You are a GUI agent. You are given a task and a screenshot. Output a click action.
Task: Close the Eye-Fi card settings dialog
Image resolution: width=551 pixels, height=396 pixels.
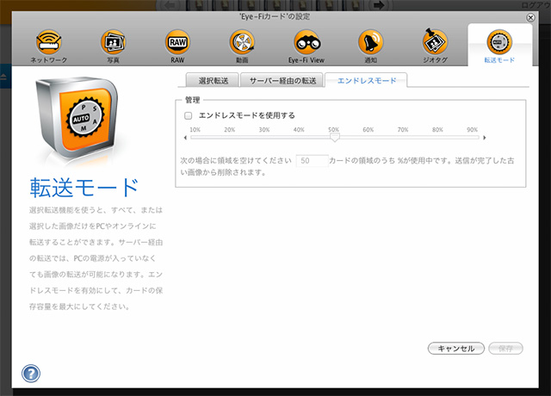coord(530,17)
